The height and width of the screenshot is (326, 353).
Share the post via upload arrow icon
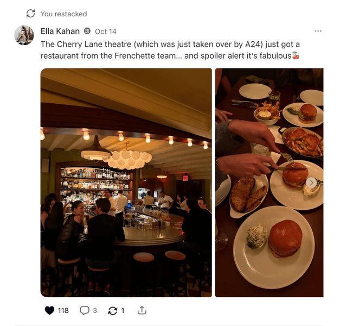tap(142, 310)
